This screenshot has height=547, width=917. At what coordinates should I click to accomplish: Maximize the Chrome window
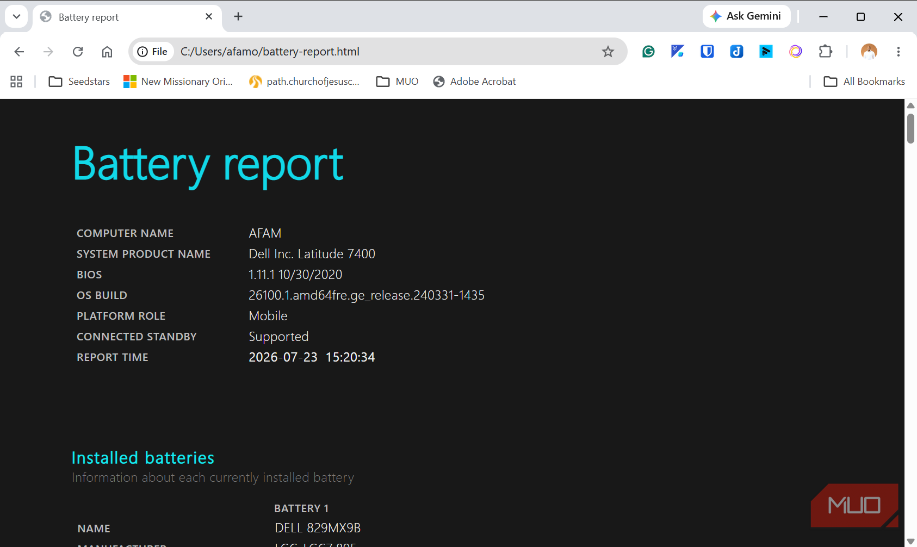pos(860,17)
